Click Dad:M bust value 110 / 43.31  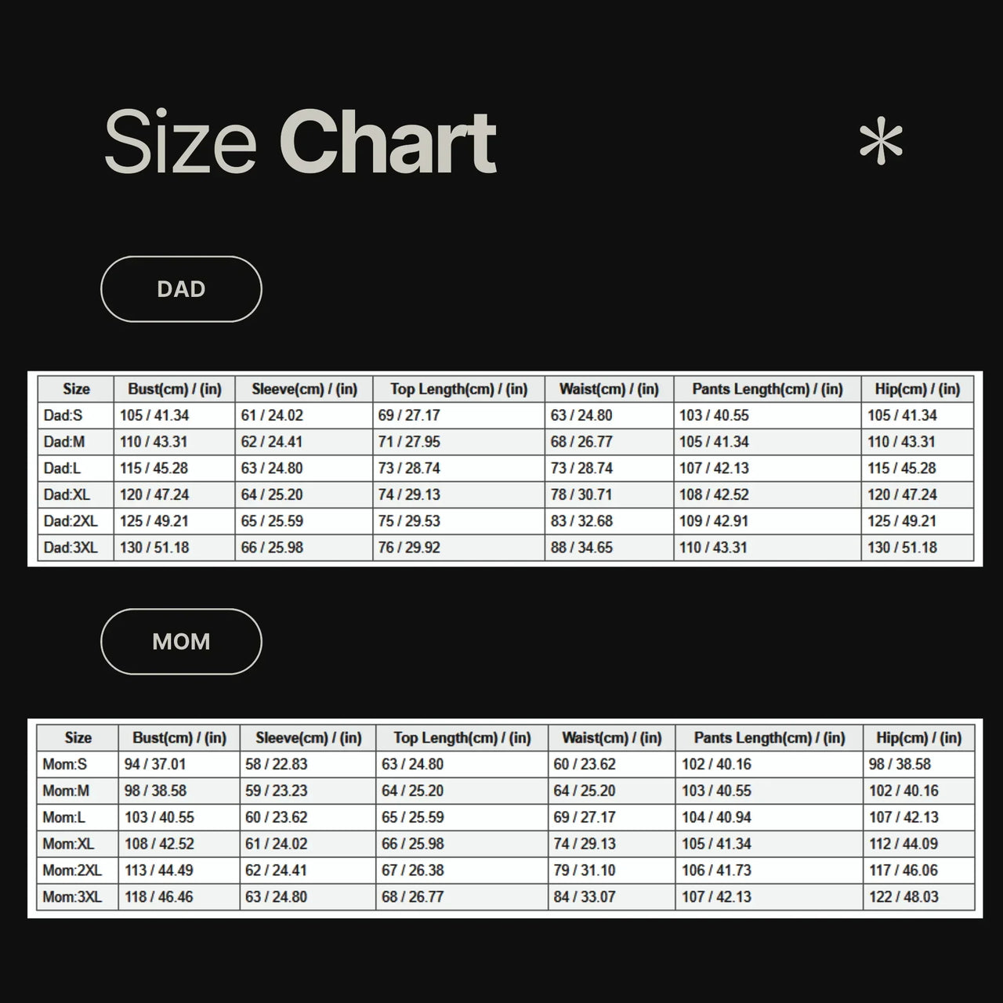coord(154,442)
